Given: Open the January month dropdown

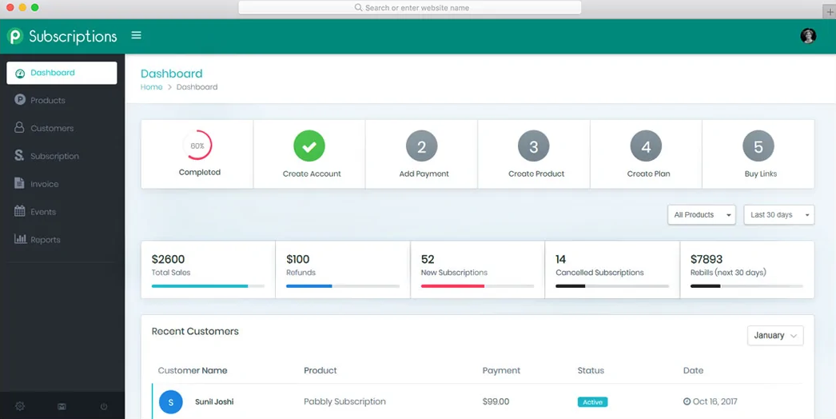Looking at the screenshot, I should tap(775, 335).
